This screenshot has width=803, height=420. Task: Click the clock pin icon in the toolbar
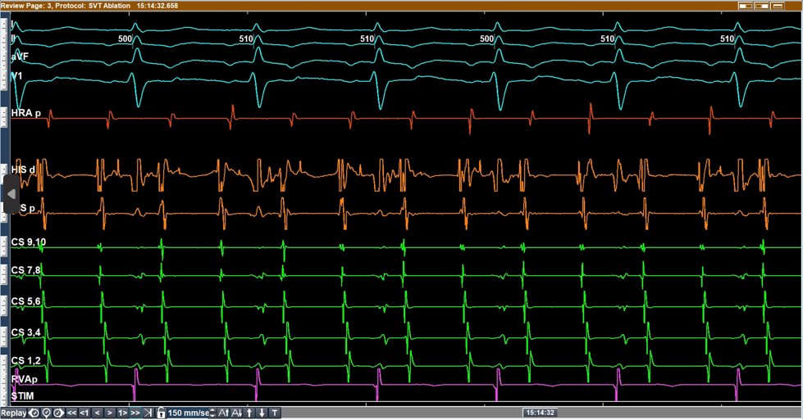[46, 413]
